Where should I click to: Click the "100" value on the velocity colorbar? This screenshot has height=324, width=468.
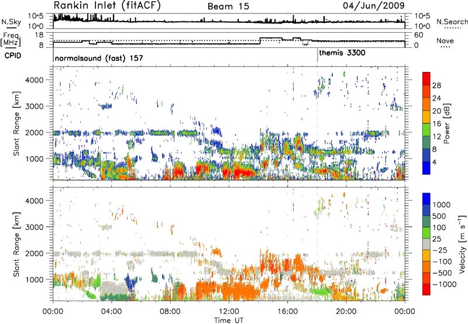(x=439, y=228)
